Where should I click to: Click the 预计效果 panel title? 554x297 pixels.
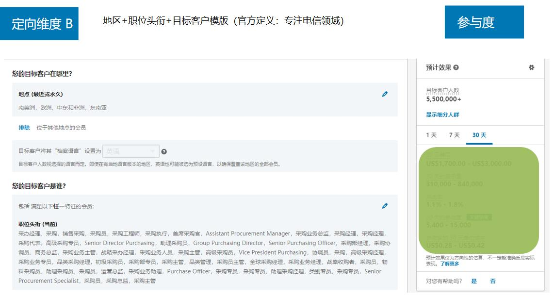coord(439,67)
